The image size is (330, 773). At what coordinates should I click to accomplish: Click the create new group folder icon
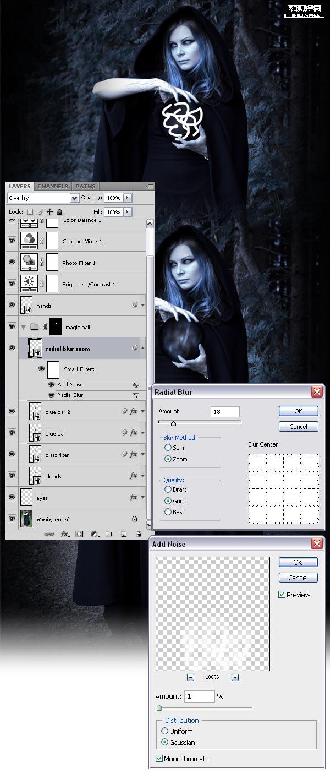pos(109,534)
